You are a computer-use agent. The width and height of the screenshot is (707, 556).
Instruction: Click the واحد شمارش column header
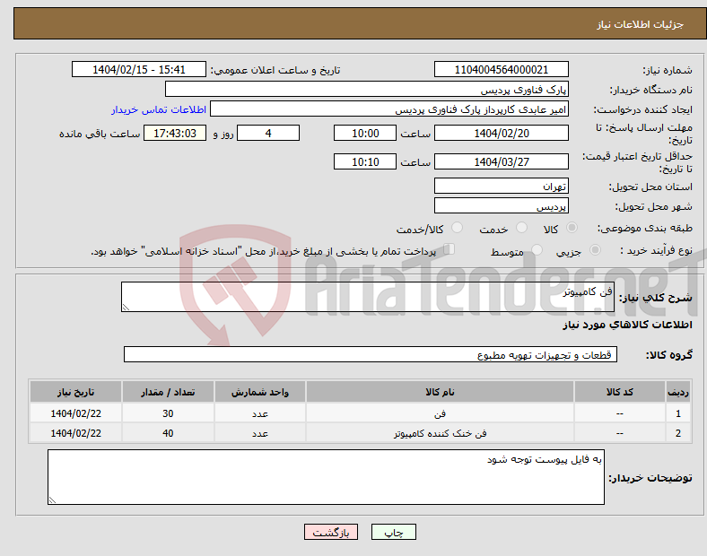(x=260, y=392)
